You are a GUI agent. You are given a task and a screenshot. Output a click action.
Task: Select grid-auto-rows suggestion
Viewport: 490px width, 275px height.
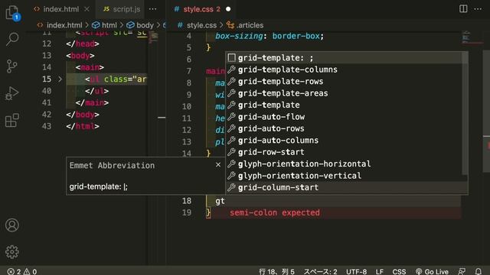344,128
